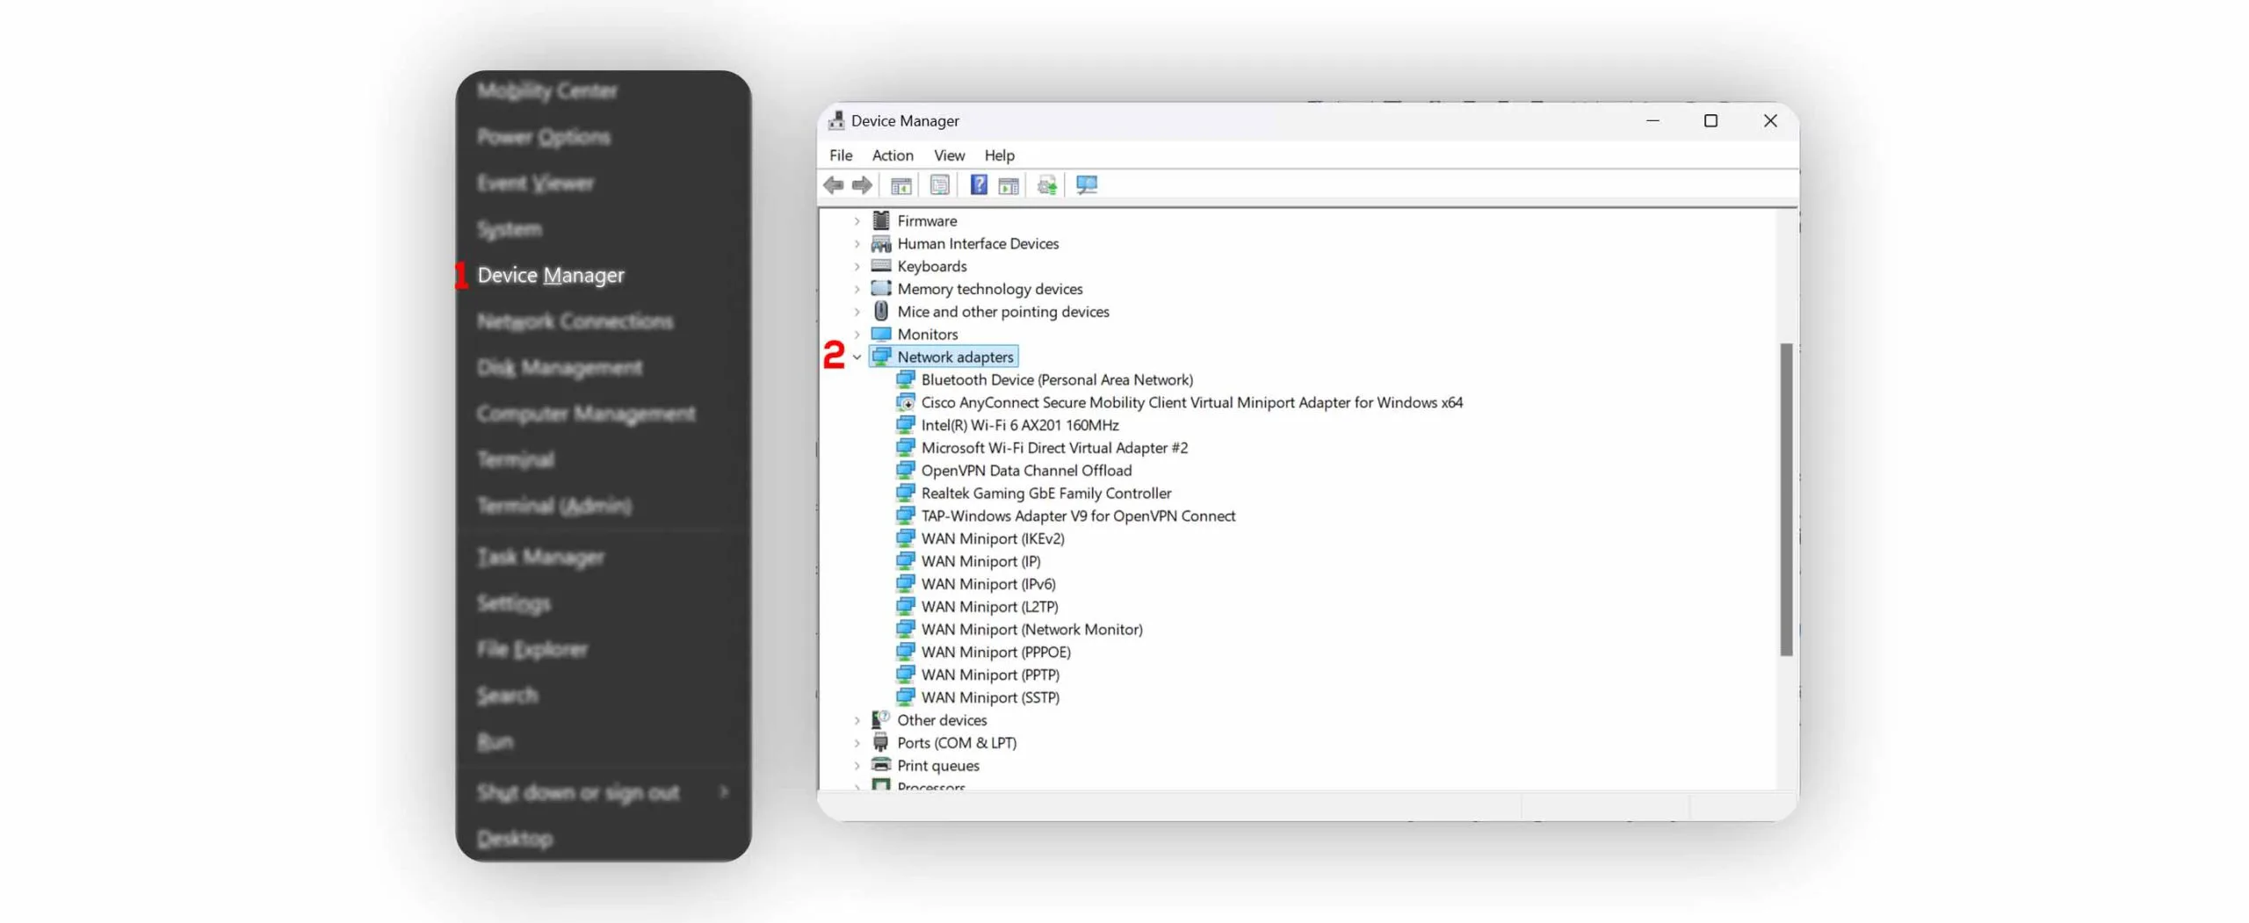This screenshot has width=2249, height=923.
Task: Open the Properties toolbar icon
Action: [939, 185]
